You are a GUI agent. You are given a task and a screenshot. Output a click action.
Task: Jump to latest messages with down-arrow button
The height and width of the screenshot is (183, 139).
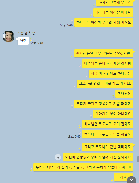[131, 180]
